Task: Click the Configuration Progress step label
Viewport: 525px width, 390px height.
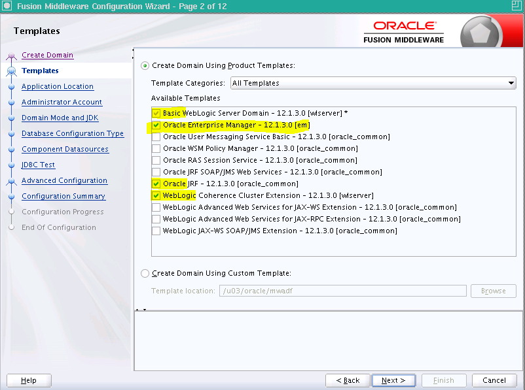Action: pos(63,212)
